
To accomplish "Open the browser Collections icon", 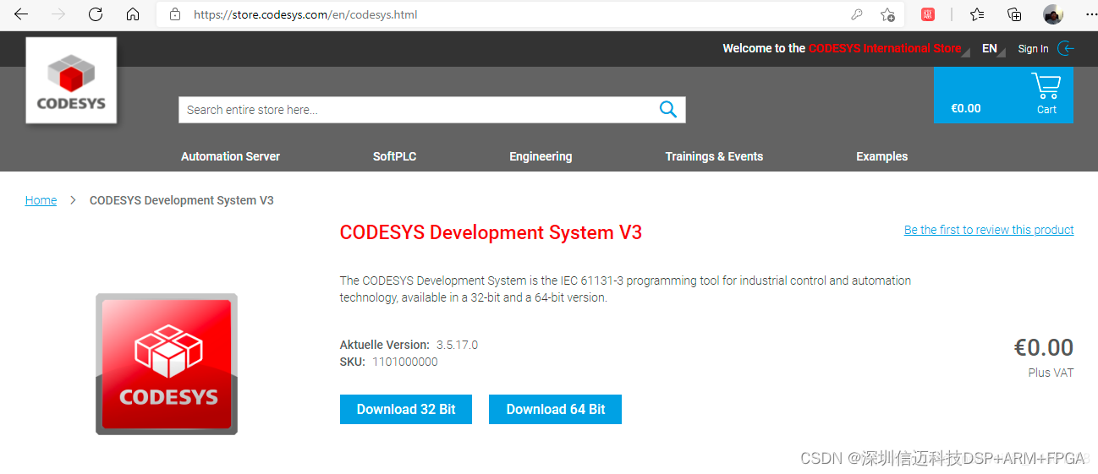I will pyautogui.click(x=1014, y=14).
